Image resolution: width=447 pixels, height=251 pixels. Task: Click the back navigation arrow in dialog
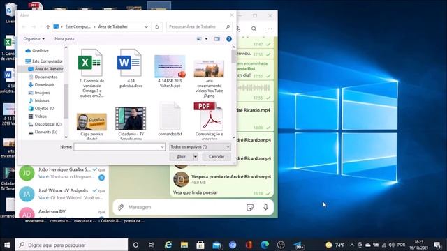coord(24,26)
